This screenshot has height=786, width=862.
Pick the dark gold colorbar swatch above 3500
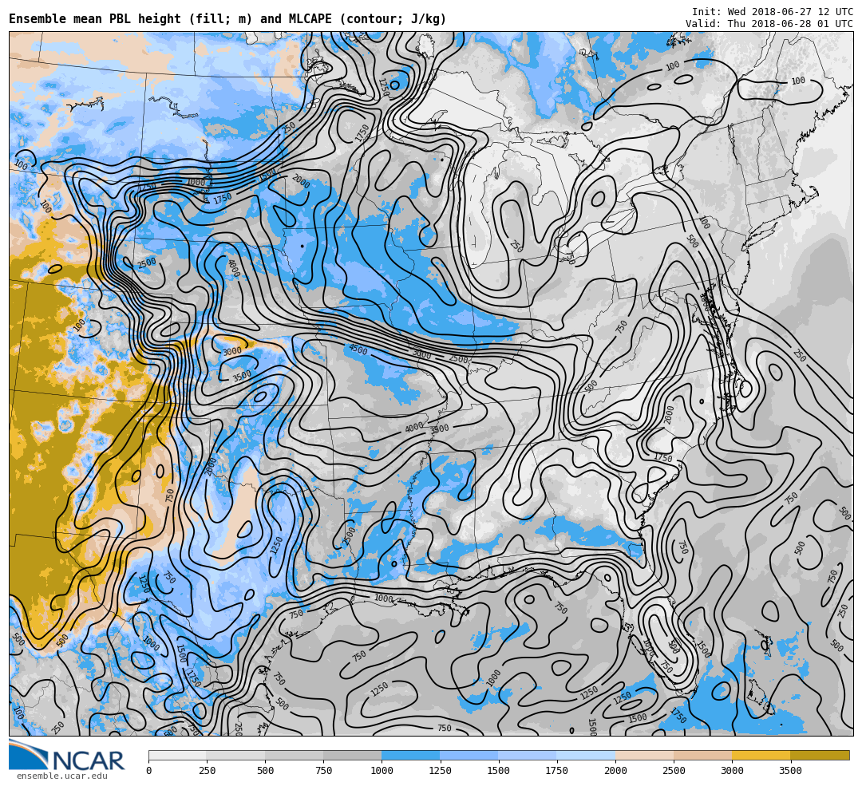click(x=820, y=755)
